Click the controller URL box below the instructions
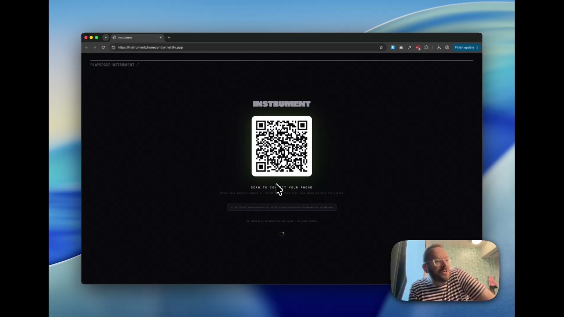The height and width of the screenshot is (317, 564). click(282, 207)
